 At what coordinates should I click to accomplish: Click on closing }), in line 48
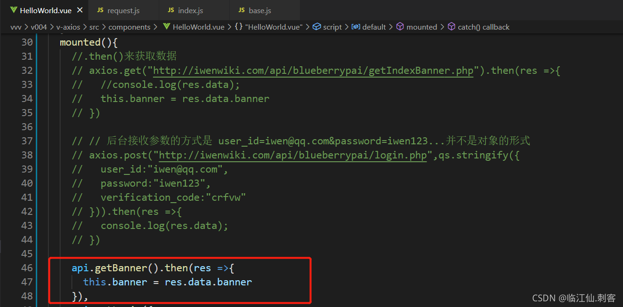click(80, 296)
